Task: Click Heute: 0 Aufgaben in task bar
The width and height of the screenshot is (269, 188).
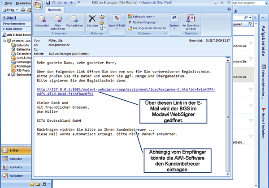Action: click(264, 123)
